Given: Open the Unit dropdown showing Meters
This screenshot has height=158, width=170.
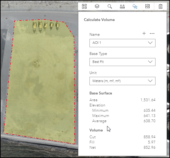Looking at the screenshot, I should 122,81.
